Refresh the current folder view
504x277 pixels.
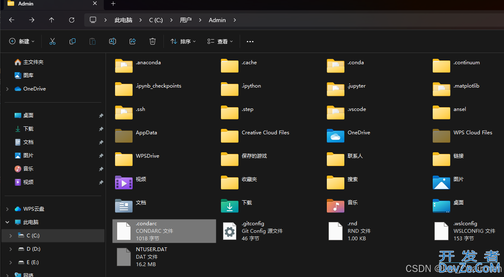click(72, 20)
